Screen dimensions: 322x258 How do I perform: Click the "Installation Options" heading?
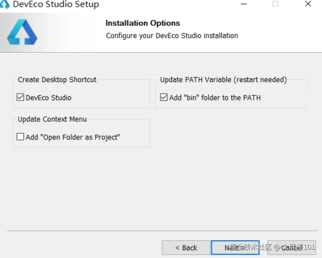(143, 23)
